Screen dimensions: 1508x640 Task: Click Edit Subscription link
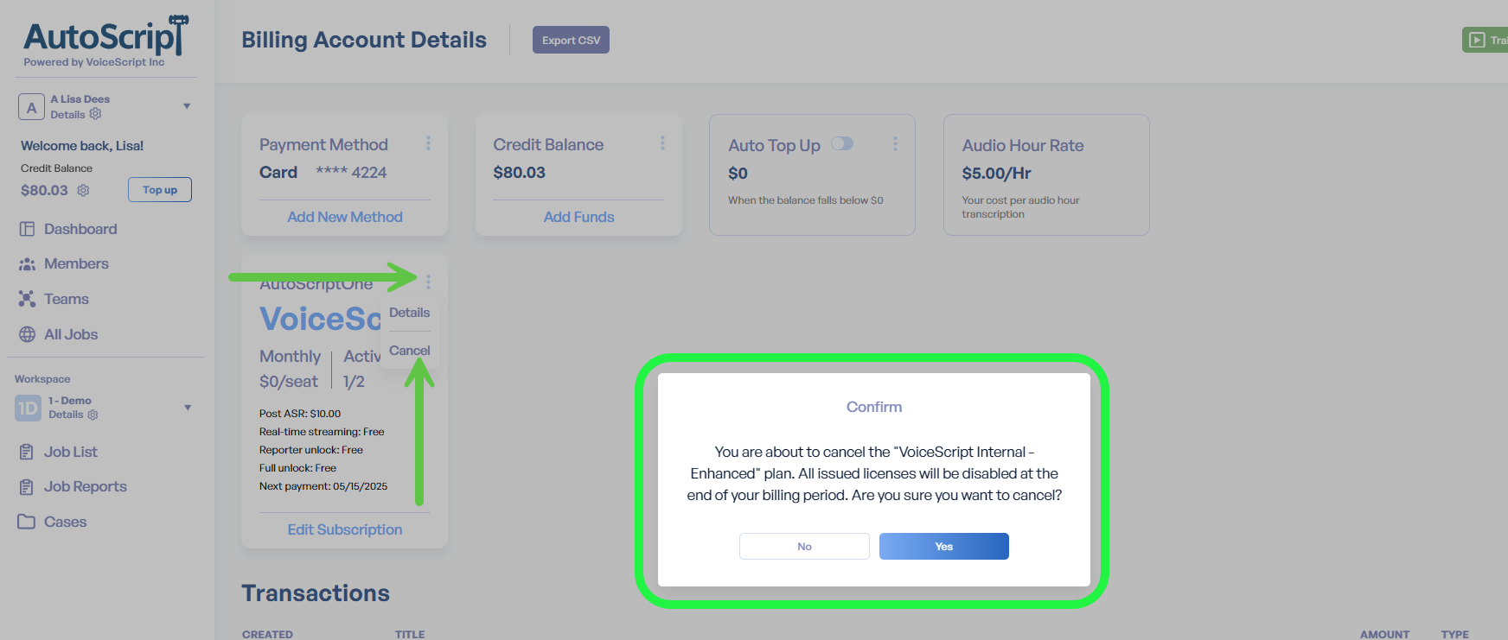[x=345, y=530]
